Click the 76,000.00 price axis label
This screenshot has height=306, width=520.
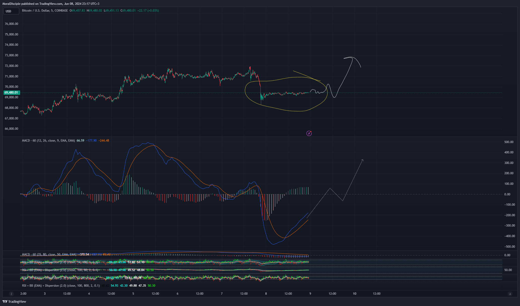(x=11, y=24)
